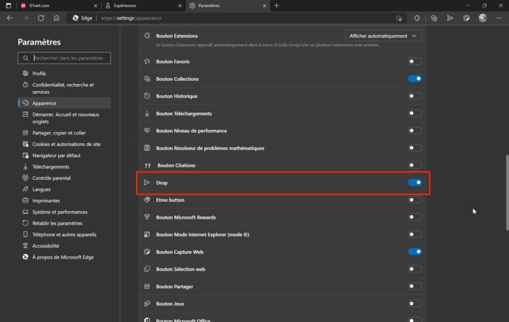Viewport: 509px width, 322px height.
Task: Turn off the Drop toggle
Action: click(415, 183)
